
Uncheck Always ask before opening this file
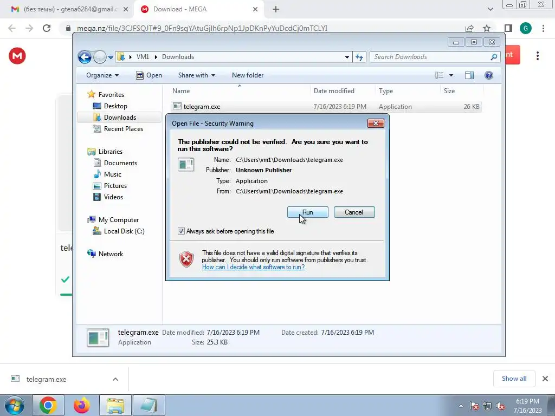pyautogui.click(x=181, y=231)
